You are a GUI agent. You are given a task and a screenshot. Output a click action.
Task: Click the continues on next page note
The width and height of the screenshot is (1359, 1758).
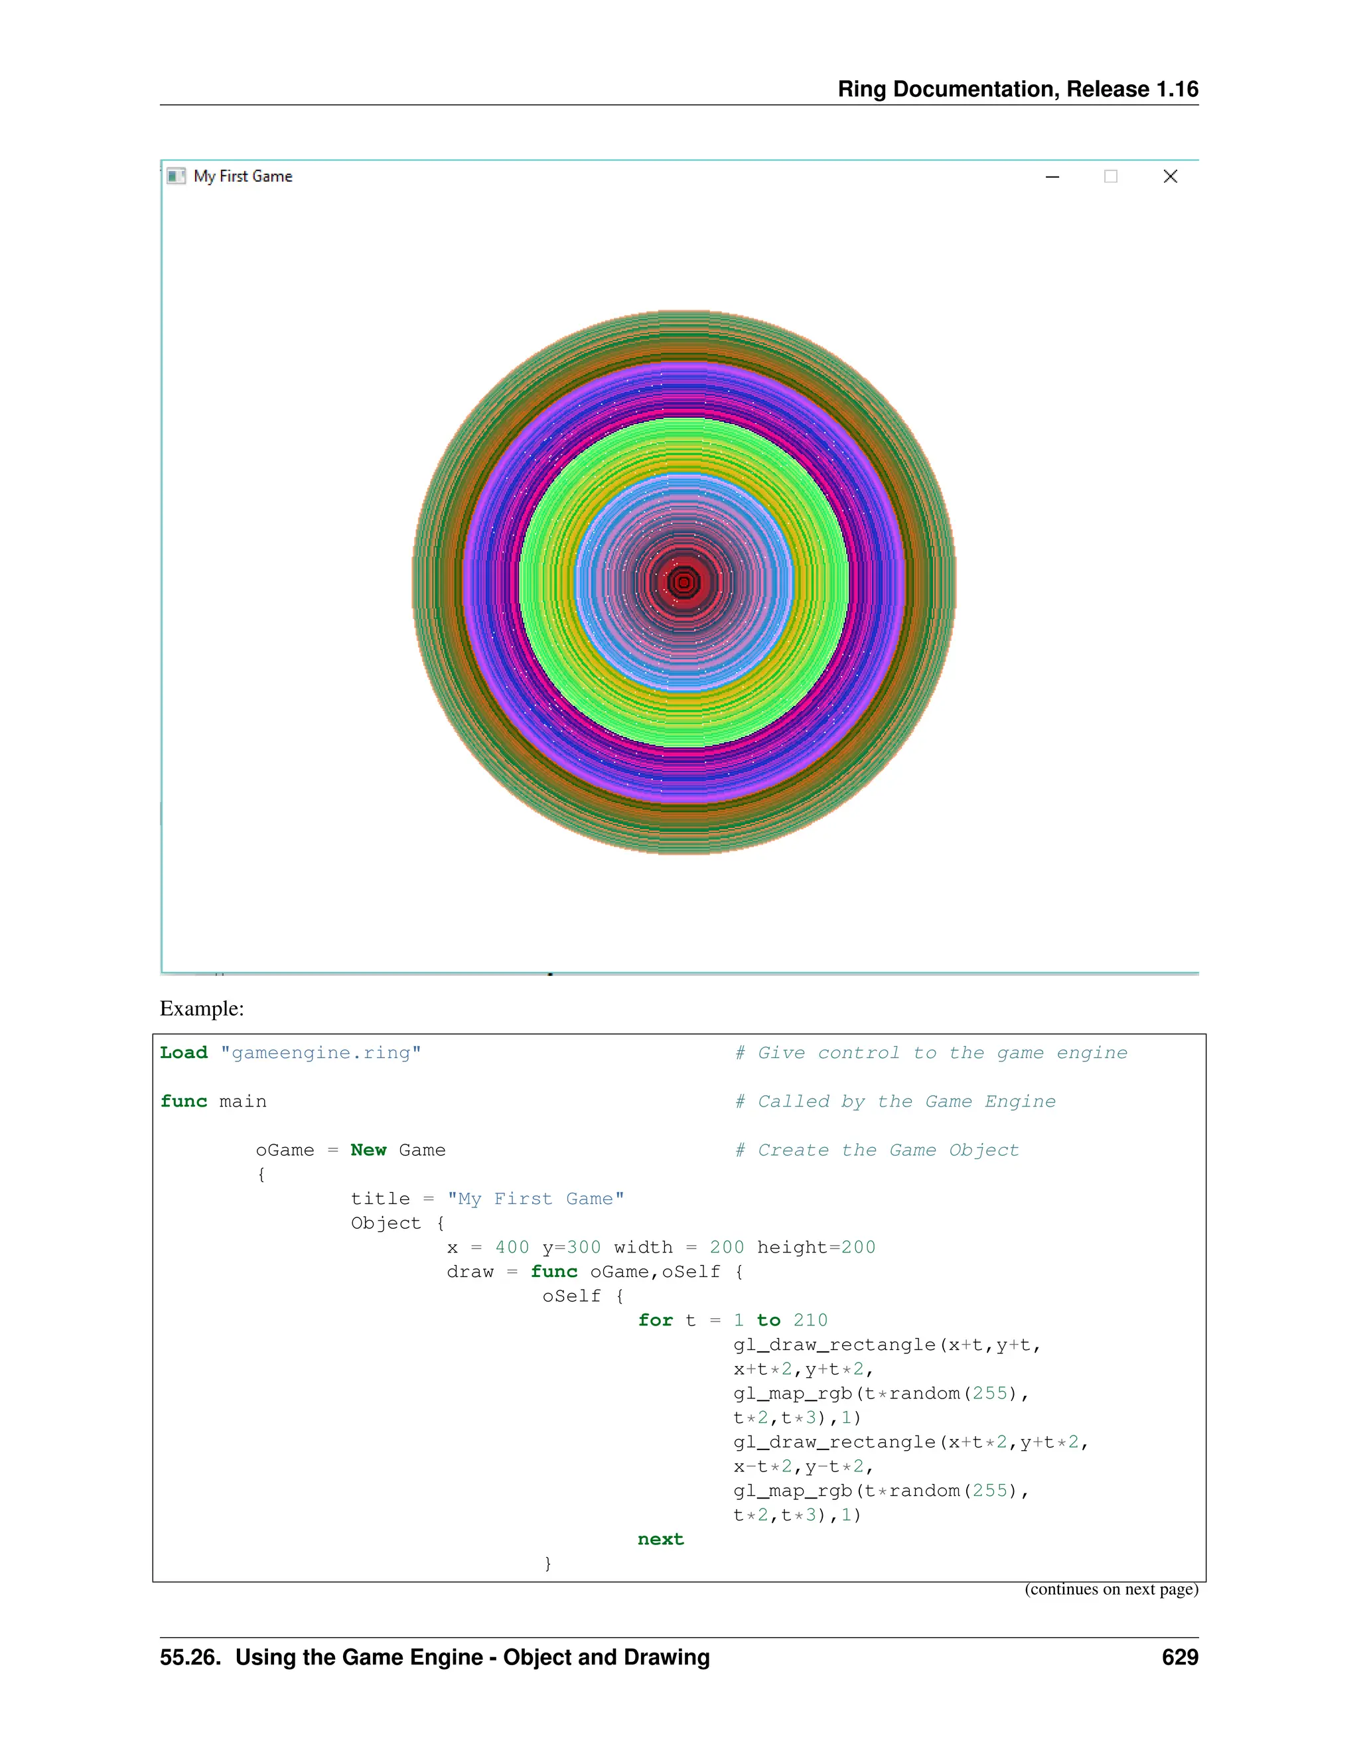(x=1111, y=1589)
